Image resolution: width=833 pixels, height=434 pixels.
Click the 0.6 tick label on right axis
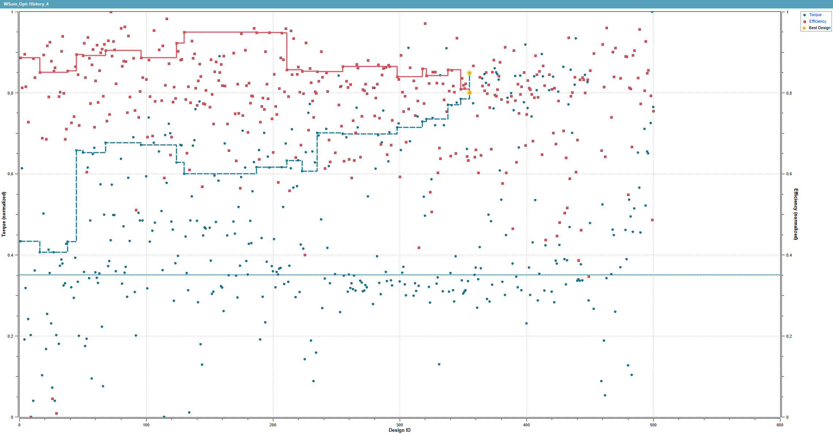pyautogui.click(x=789, y=174)
